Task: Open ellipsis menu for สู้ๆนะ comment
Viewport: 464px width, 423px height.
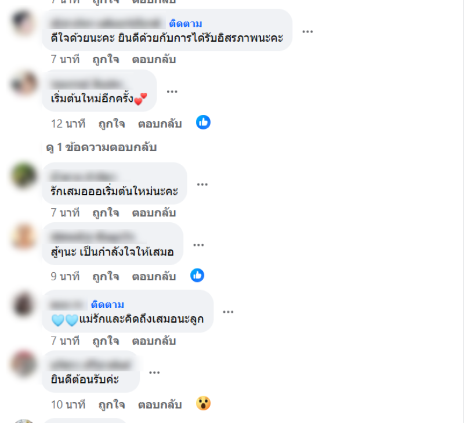Action: pos(198,245)
